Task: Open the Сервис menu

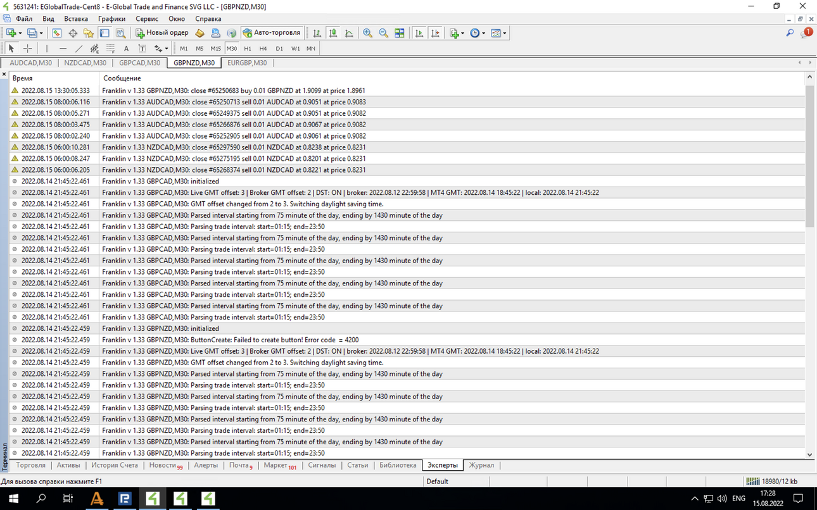Action: [147, 19]
